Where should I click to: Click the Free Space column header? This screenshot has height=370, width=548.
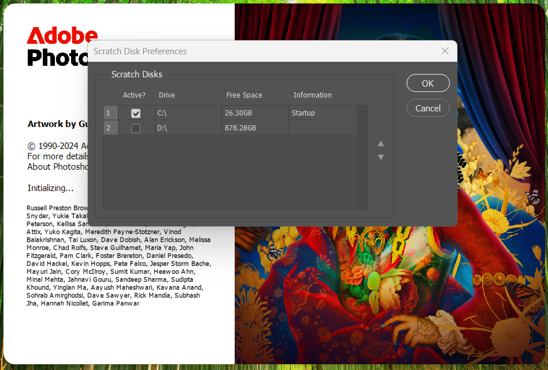tap(245, 95)
